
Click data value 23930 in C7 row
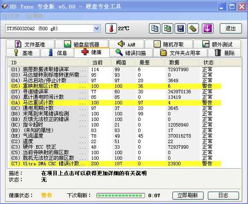174,164
